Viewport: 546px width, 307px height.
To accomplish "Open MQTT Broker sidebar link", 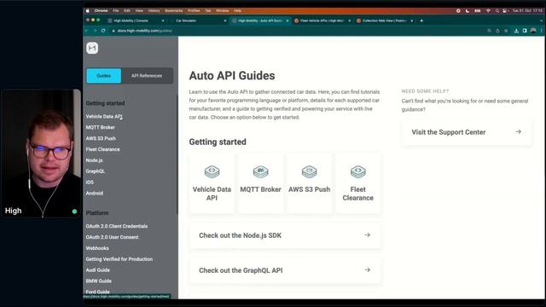I will 101,127.
